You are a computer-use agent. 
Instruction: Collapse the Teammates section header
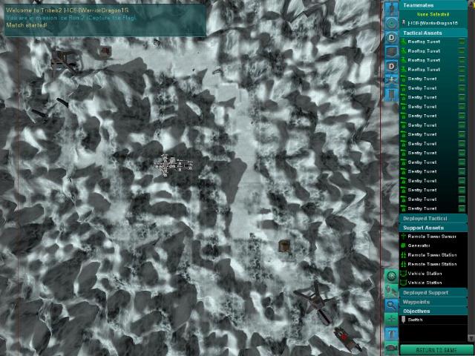click(x=433, y=5)
